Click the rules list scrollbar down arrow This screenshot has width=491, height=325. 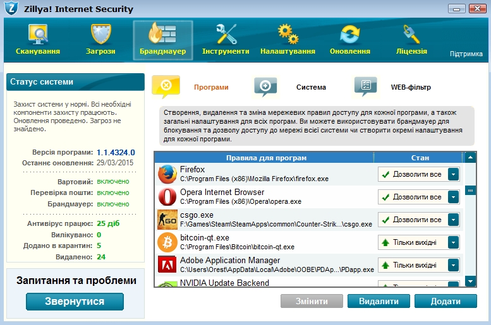470,281
